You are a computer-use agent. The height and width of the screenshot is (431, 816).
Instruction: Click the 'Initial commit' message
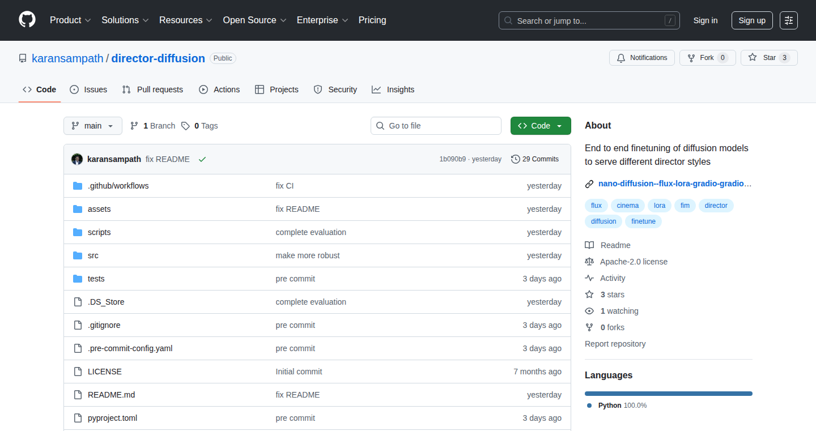click(x=299, y=372)
